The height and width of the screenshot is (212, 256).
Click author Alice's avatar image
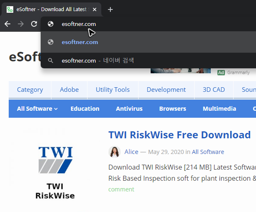115,152
